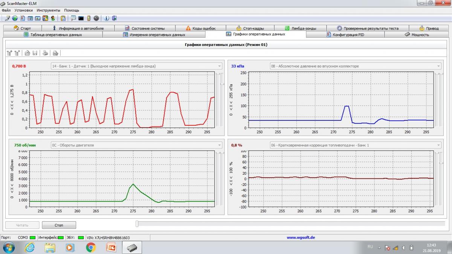Open Таблица оперативных данных tab

click(53, 35)
